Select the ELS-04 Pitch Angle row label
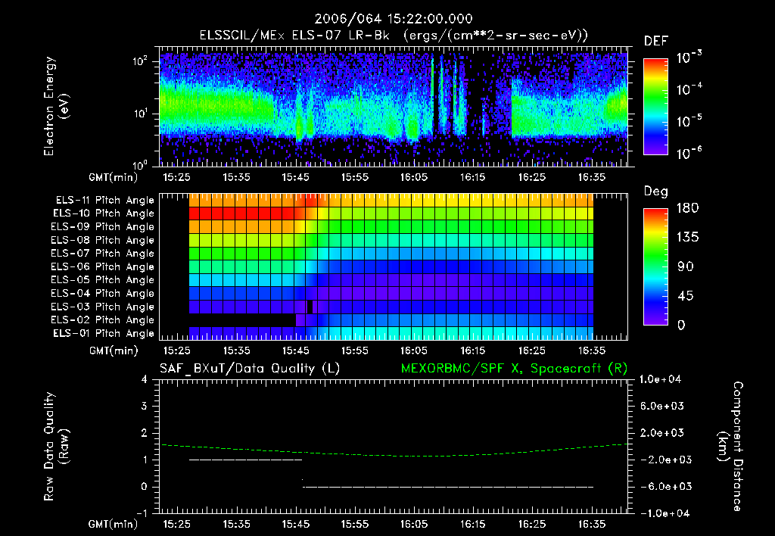This screenshot has width=775, height=536. tap(102, 293)
